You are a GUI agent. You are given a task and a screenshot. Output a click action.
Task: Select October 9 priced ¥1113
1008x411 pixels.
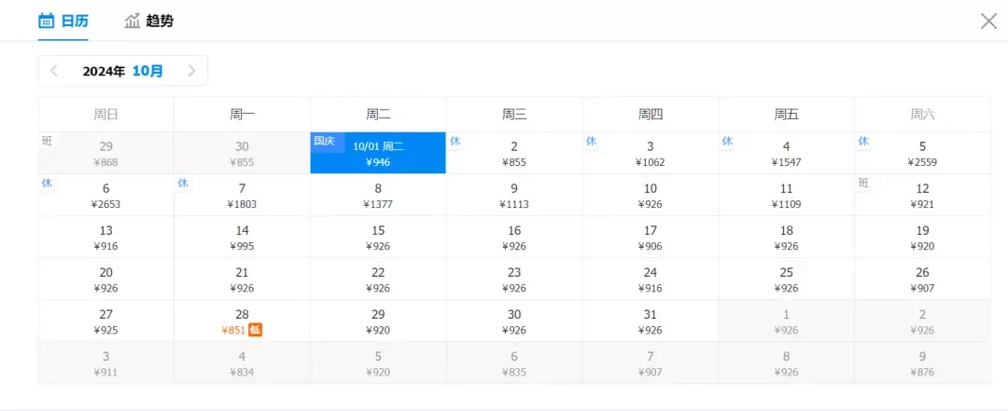[514, 195]
